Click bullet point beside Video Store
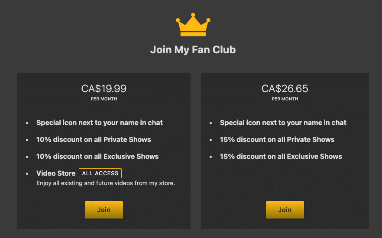The height and width of the screenshot is (238, 382). click(27, 174)
